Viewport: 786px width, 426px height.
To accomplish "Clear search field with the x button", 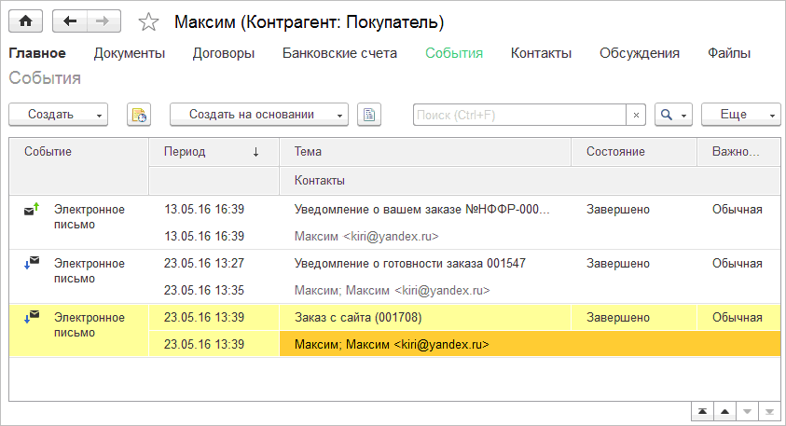I will [636, 115].
